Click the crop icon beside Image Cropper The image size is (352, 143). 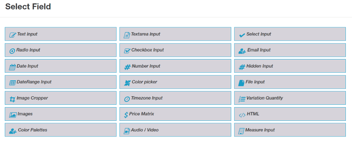(12, 99)
